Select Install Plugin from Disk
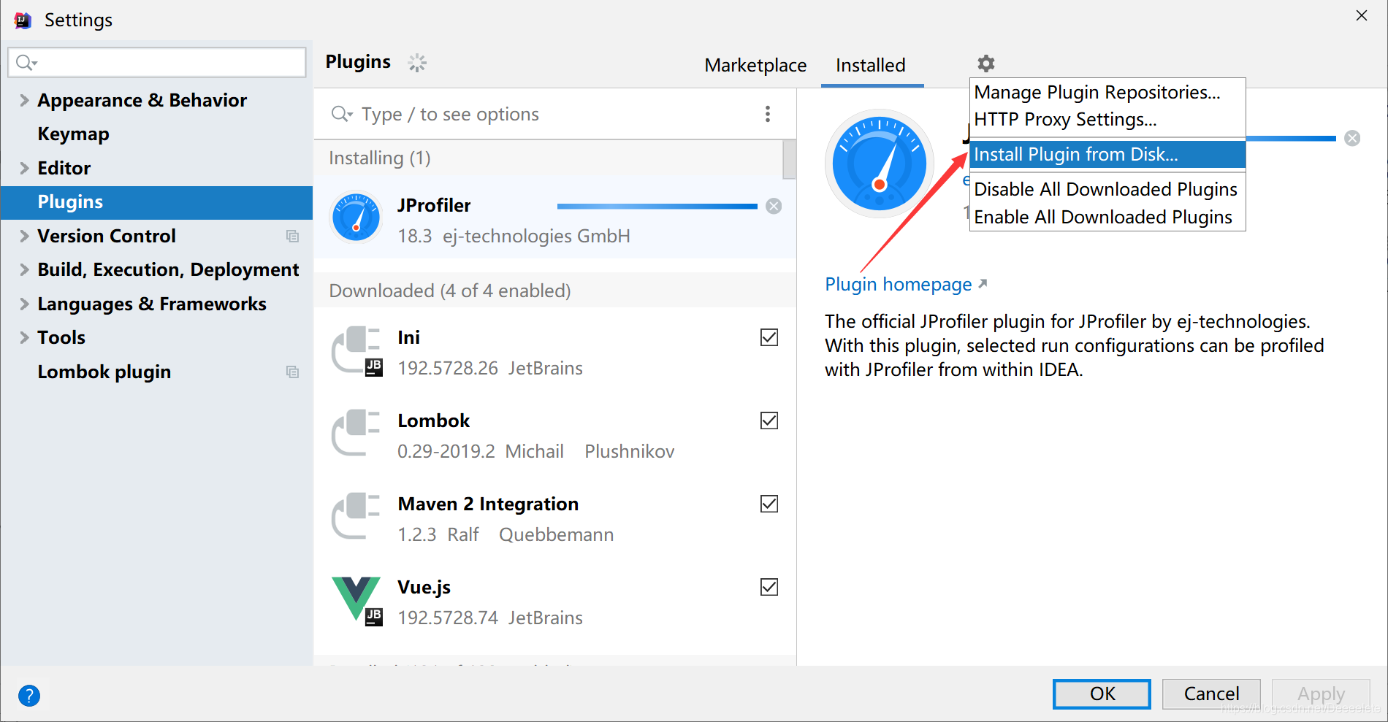This screenshot has width=1388, height=722. pyautogui.click(x=1107, y=155)
